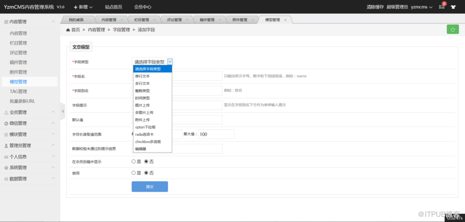Collapse the 内容管理 sidebar section

29,21
